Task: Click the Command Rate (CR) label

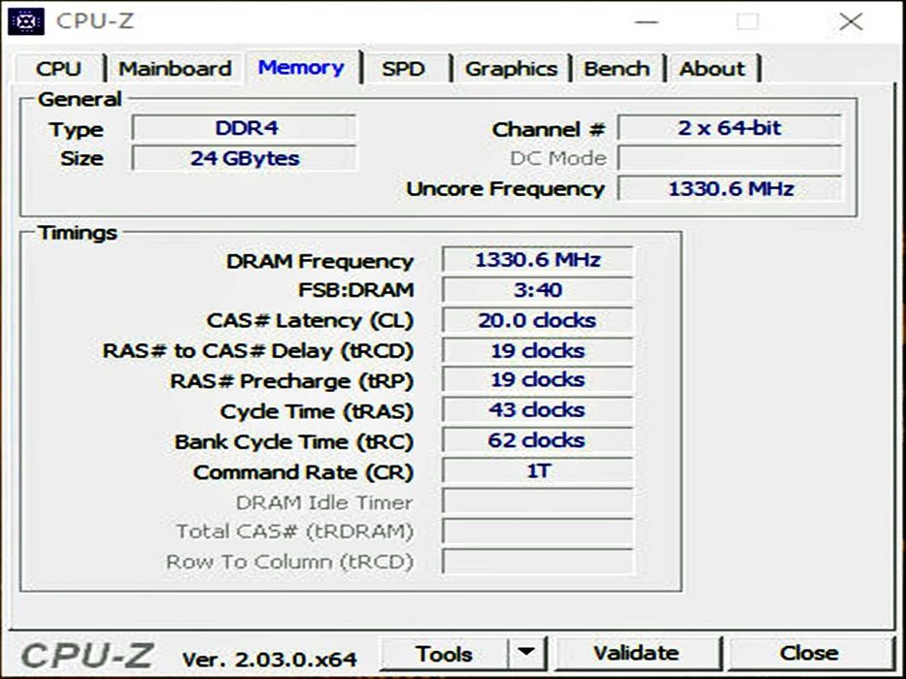Action: [303, 472]
